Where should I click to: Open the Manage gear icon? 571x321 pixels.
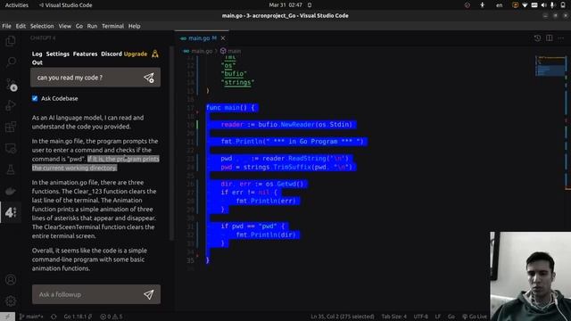coord(11,301)
